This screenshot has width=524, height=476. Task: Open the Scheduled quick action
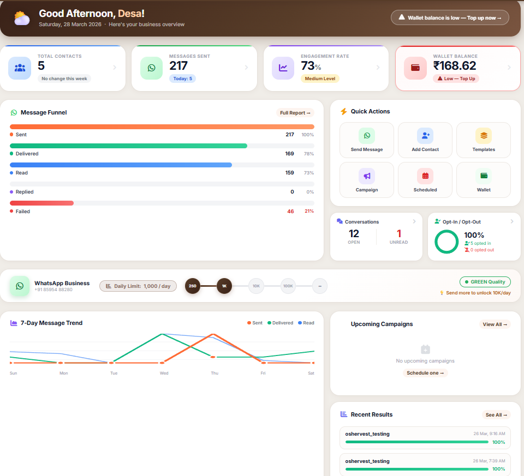(425, 180)
